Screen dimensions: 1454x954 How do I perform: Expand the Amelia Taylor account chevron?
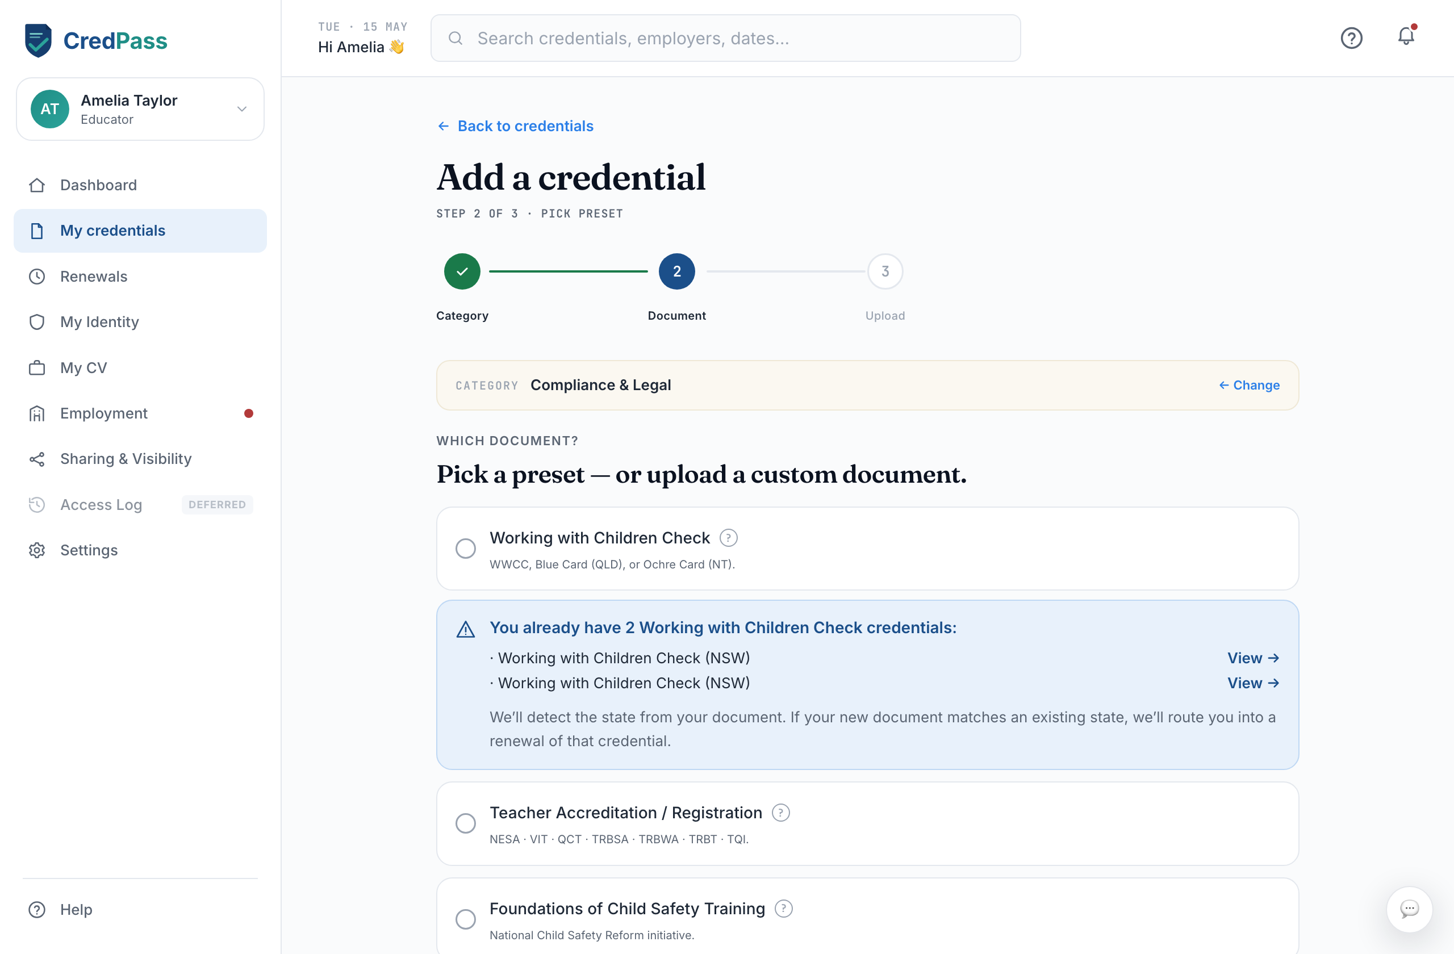tap(242, 108)
